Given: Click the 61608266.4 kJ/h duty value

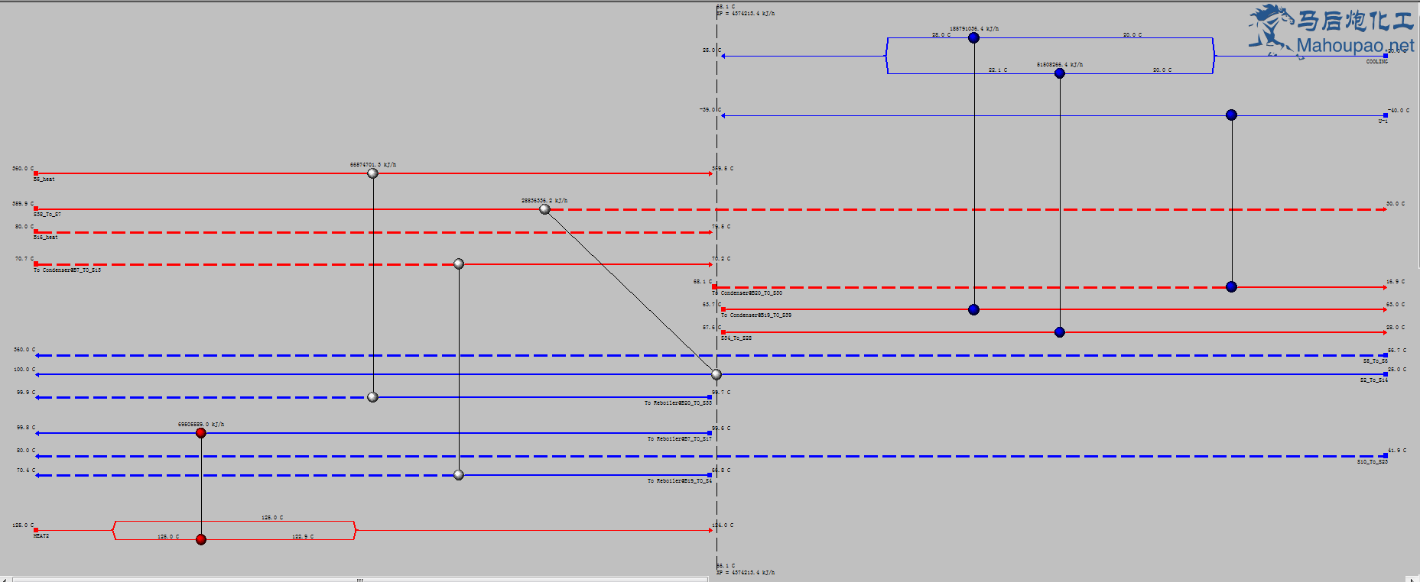Looking at the screenshot, I should point(1060,65).
